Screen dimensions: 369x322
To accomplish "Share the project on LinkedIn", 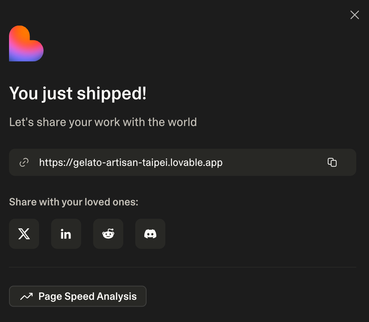I will click(x=66, y=234).
